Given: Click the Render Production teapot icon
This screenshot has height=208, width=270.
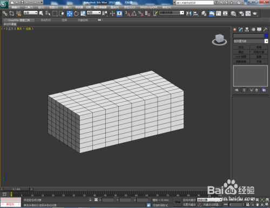Looking at the screenshot, I should pos(255,13).
